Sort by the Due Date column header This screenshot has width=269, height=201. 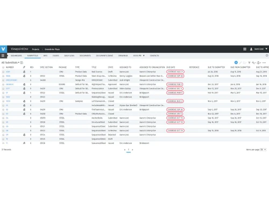[x=171, y=67]
